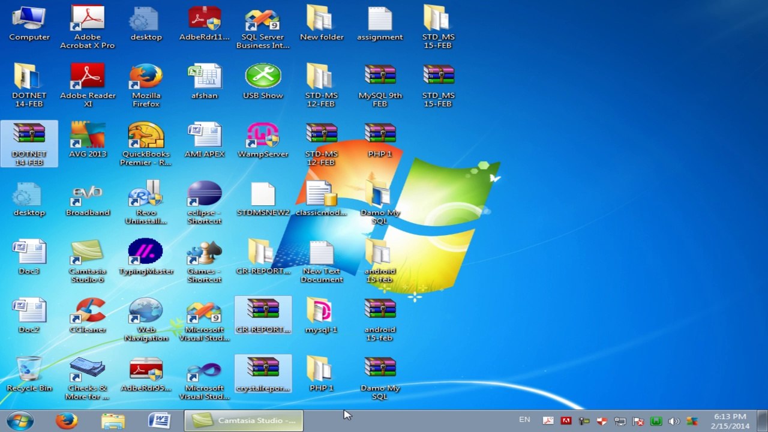Click the green WampServer tray icon
Screen dimensions: 768x432
656,421
